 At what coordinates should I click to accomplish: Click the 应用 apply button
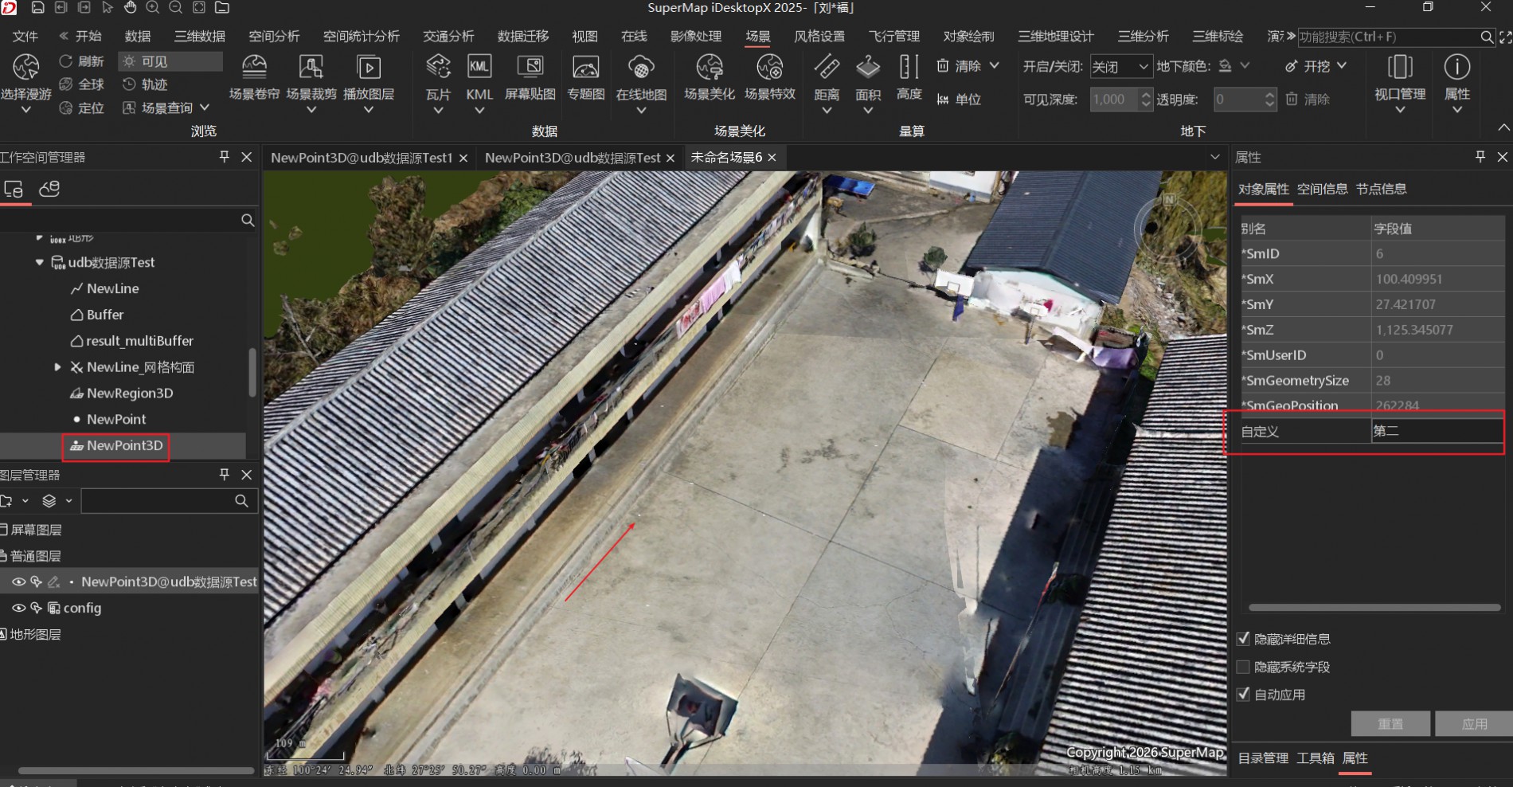[x=1473, y=724]
